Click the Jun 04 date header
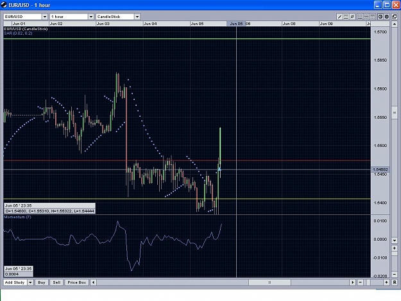 150,24
